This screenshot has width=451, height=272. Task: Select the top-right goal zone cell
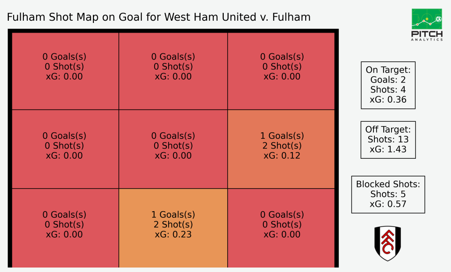pyautogui.click(x=281, y=71)
